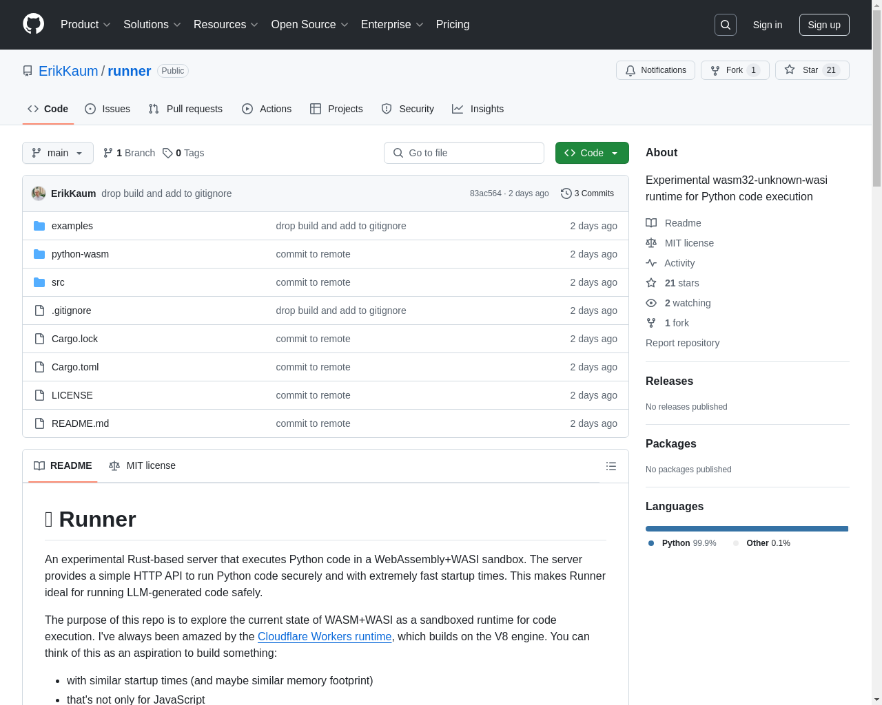
Task: Click the Python language bar segment
Action: coord(747,529)
